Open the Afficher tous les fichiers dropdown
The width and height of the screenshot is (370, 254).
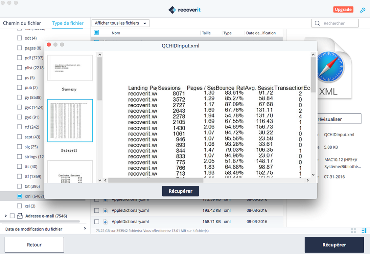pos(120,23)
